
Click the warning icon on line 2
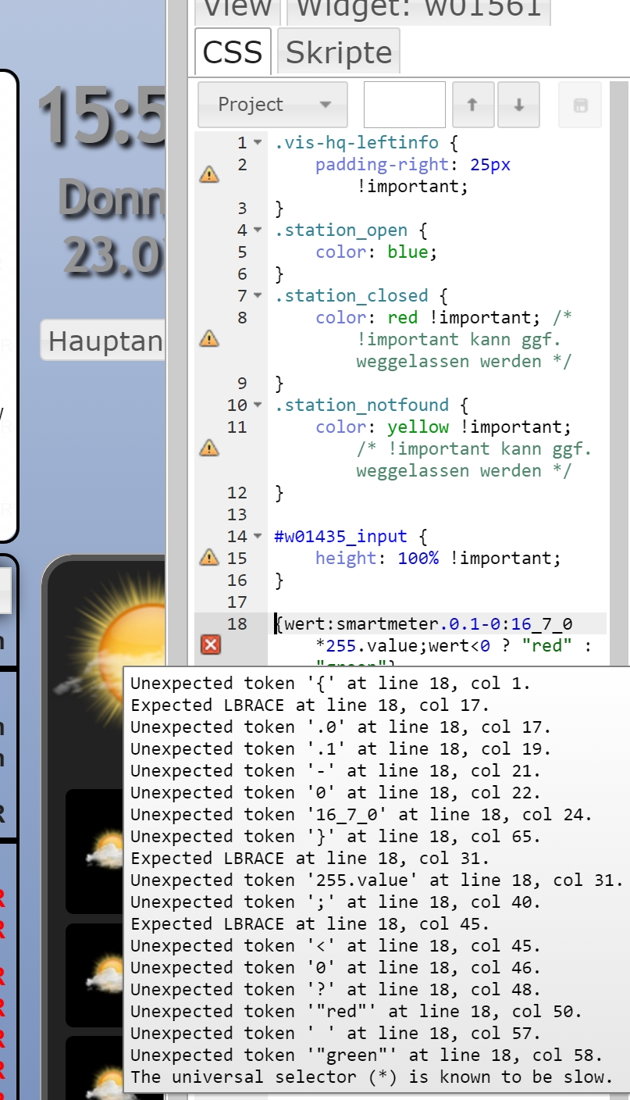pos(209,175)
